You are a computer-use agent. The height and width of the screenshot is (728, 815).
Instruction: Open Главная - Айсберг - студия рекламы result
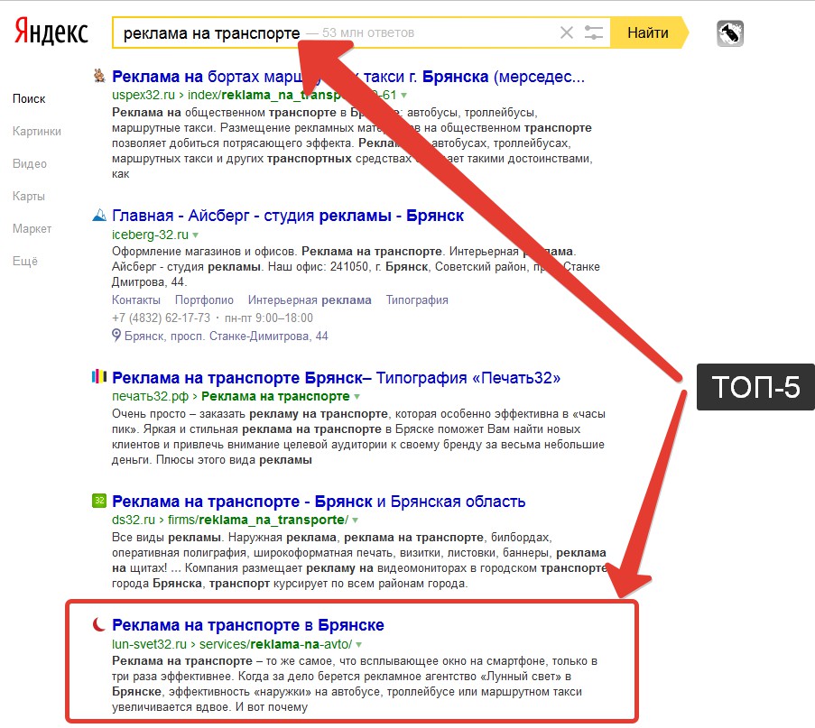pyautogui.click(x=287, y=216)
